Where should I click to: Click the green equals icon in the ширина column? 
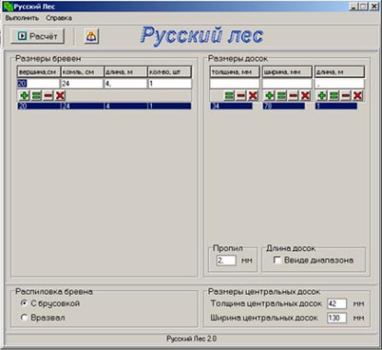pyautogui.click(x=281, y=95)
